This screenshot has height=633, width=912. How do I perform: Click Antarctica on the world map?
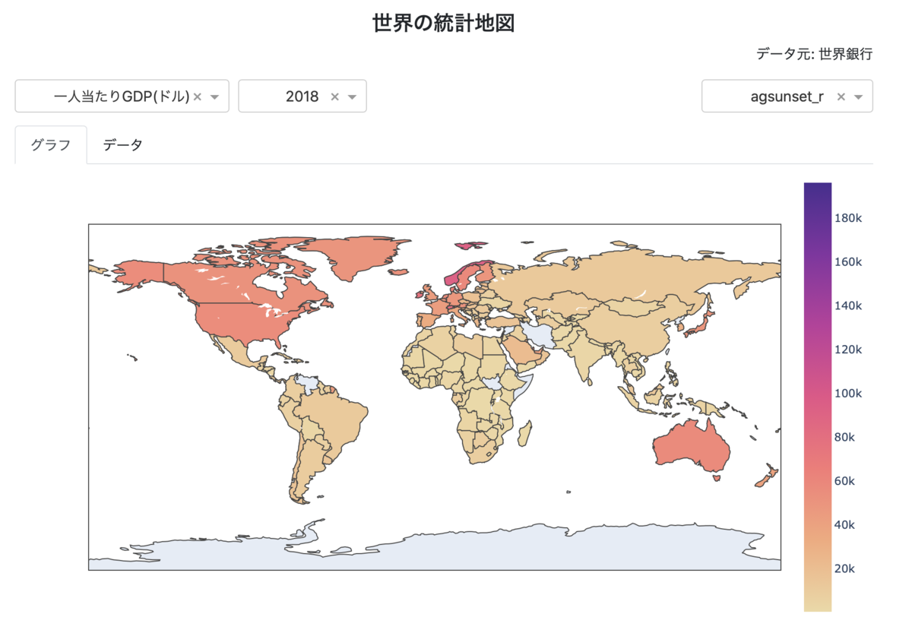[x=456, y=551]
